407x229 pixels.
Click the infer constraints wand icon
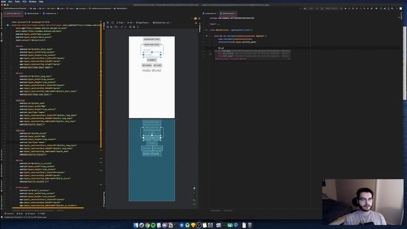point(125,27)
